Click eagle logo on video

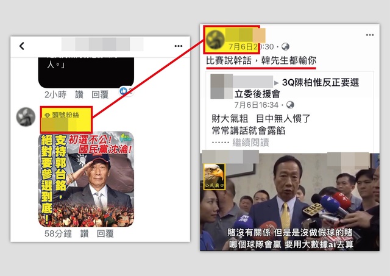click(x=214, y=177)
